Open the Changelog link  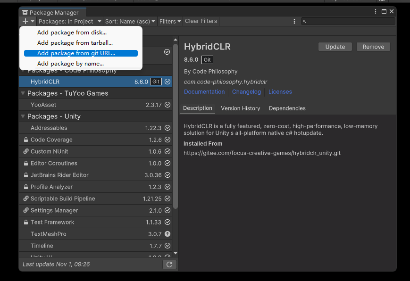pyautogui.click(x=247, y=92)
